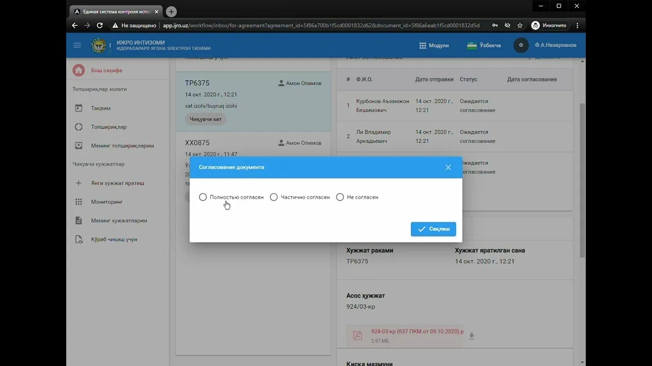Click the circle icon beside 'Топшириқлар'

pyautogui.click(x=78, y=127)
